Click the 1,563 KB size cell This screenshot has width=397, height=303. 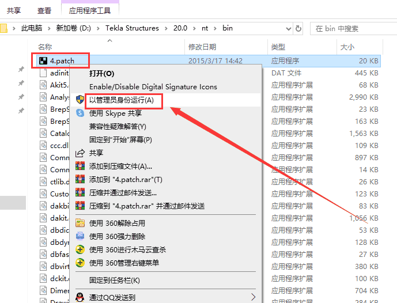pos(364,134)
